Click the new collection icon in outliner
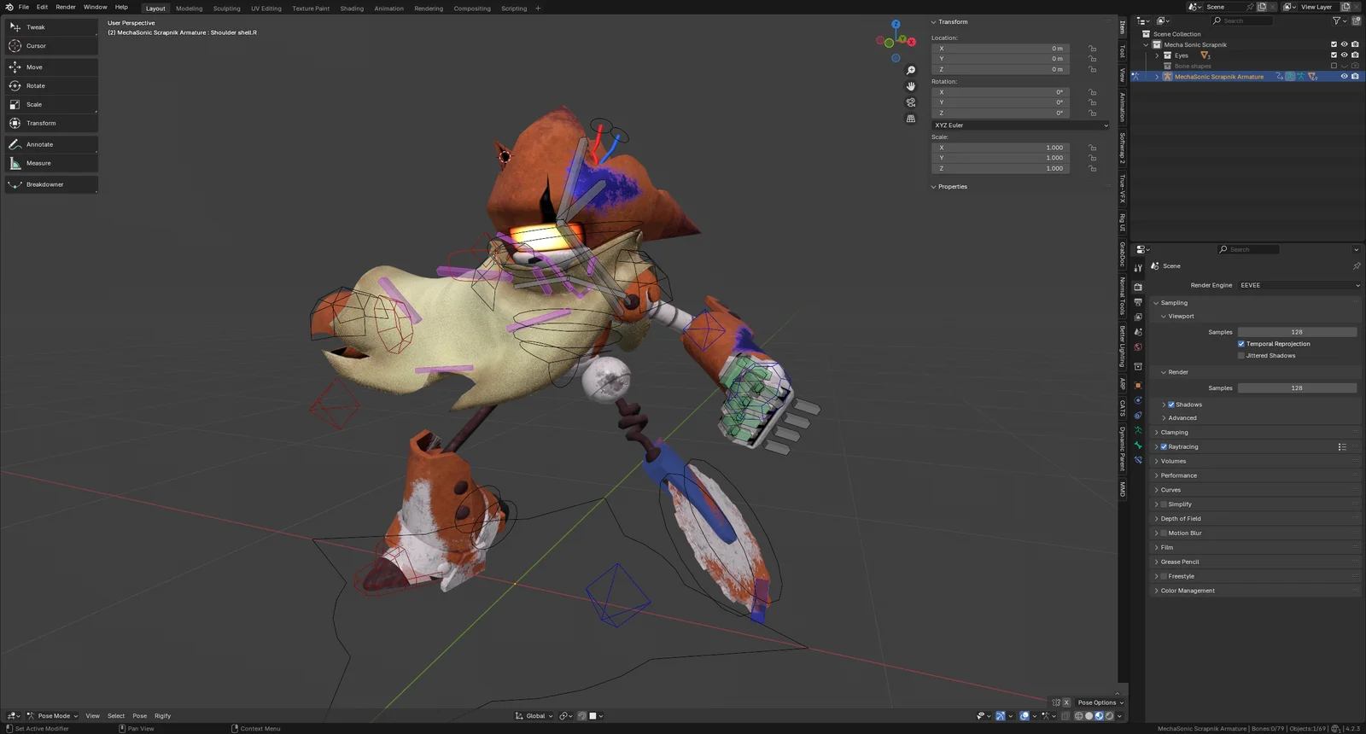Image resolution: width=1366 pixels, height=734 pixels. [x=1356, y=20]
